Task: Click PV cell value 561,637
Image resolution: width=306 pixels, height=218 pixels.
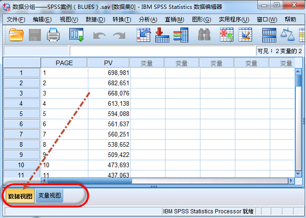Action: point(109,124)
